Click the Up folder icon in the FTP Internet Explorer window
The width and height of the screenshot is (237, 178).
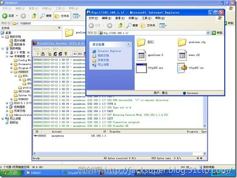(x=121, y=25)
